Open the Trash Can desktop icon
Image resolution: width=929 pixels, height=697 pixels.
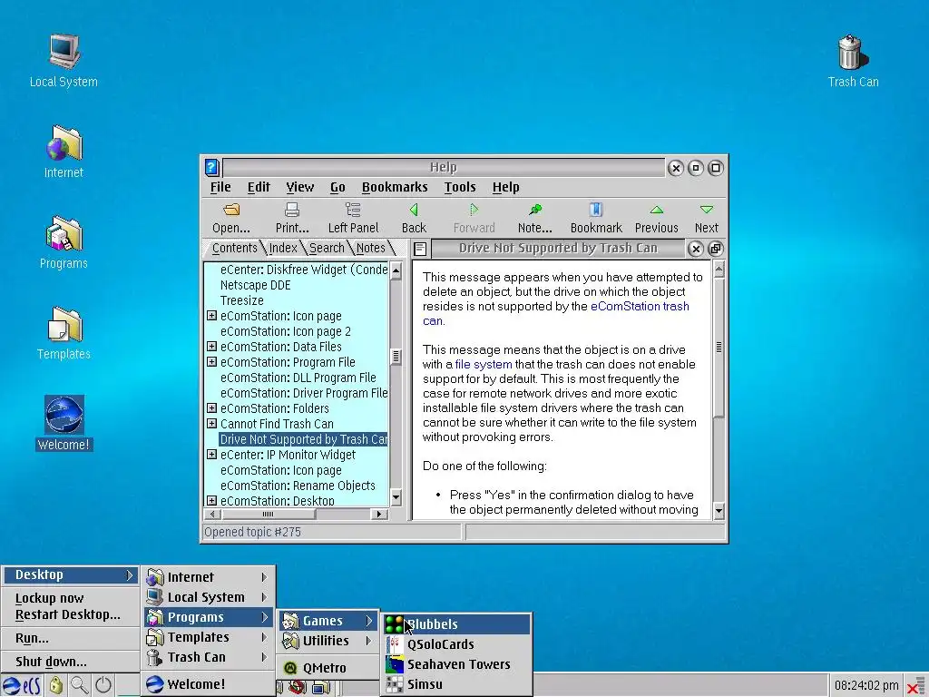click(x=853, y=52)
